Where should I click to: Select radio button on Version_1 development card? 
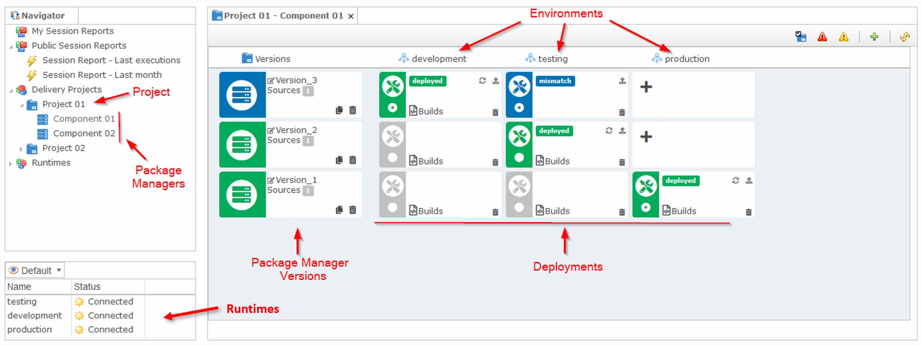pos(392,207)
